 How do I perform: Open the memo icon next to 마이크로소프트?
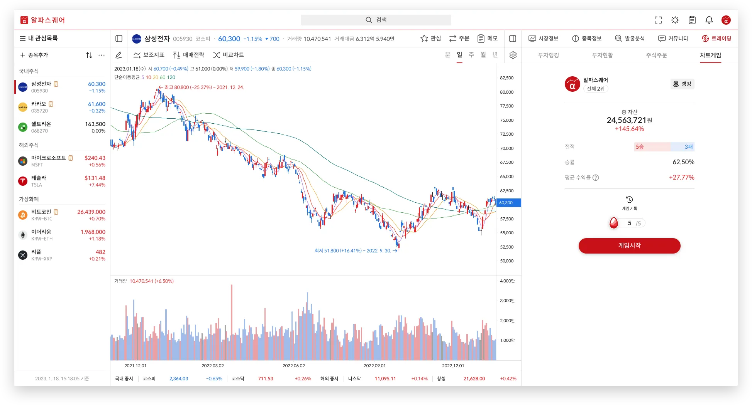(71, 158)
